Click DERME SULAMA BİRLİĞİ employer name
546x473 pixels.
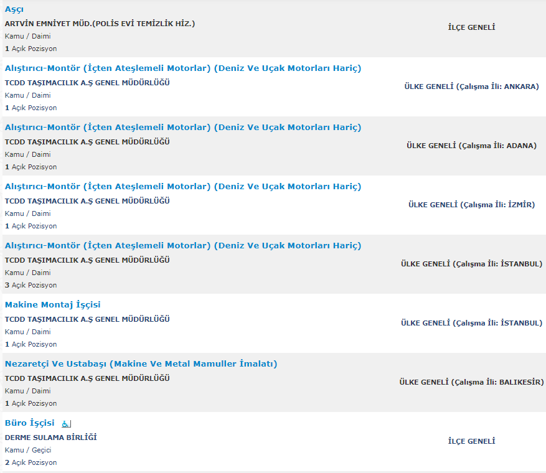51,438
